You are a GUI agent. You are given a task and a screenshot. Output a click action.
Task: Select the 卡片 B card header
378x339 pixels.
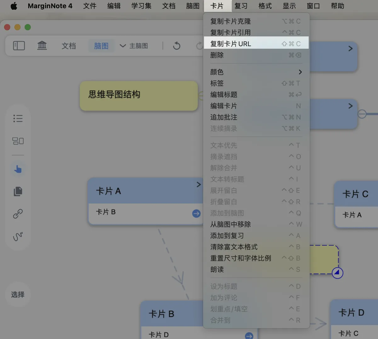(x=172, y=314)
